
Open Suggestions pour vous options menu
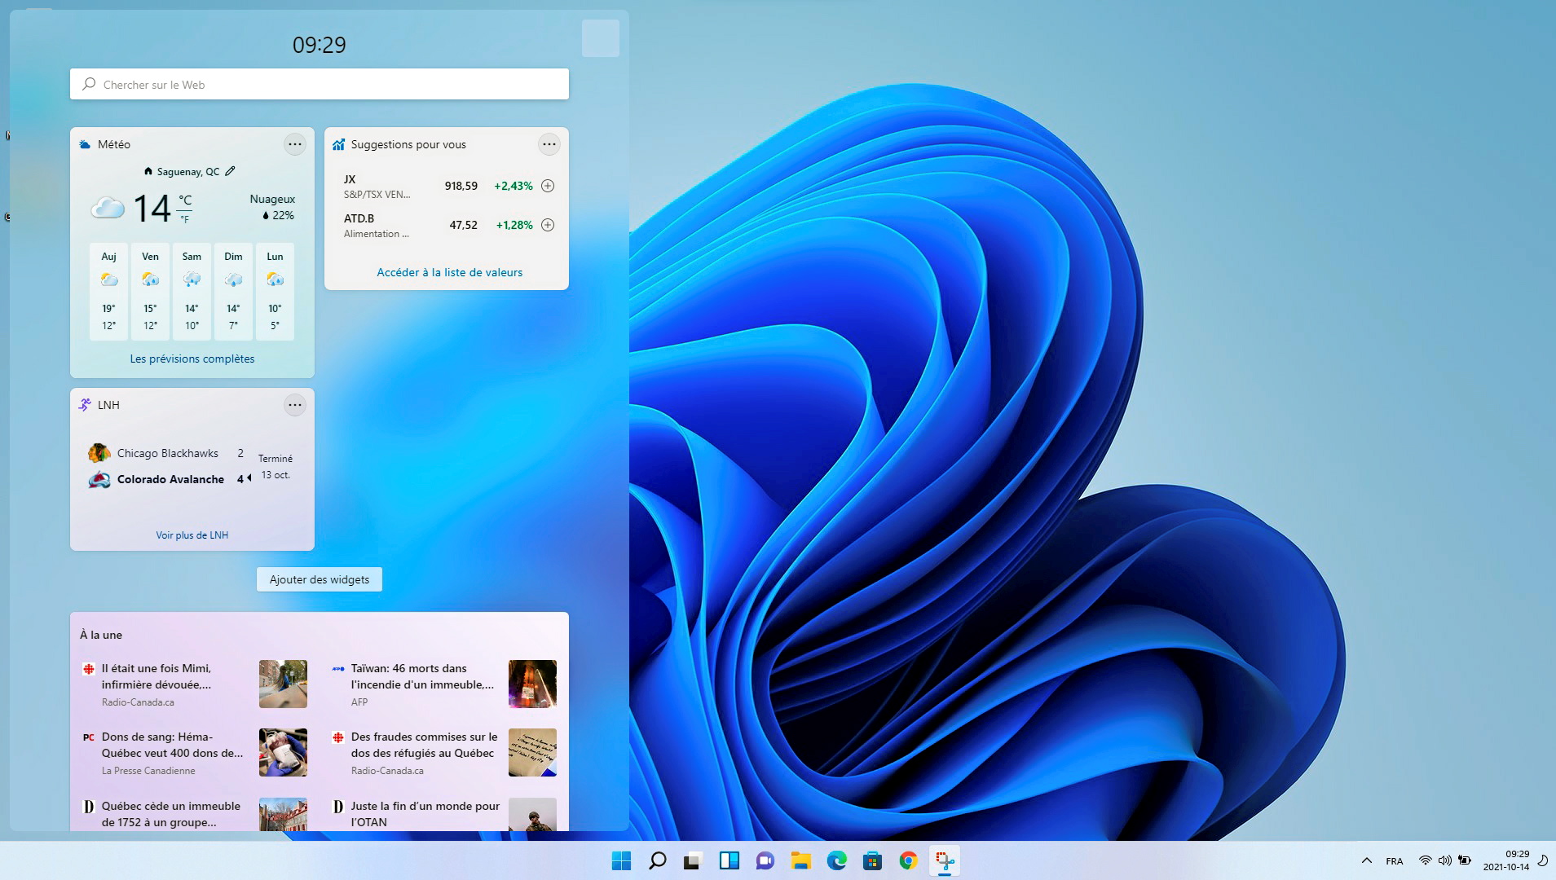pos(549,144)
